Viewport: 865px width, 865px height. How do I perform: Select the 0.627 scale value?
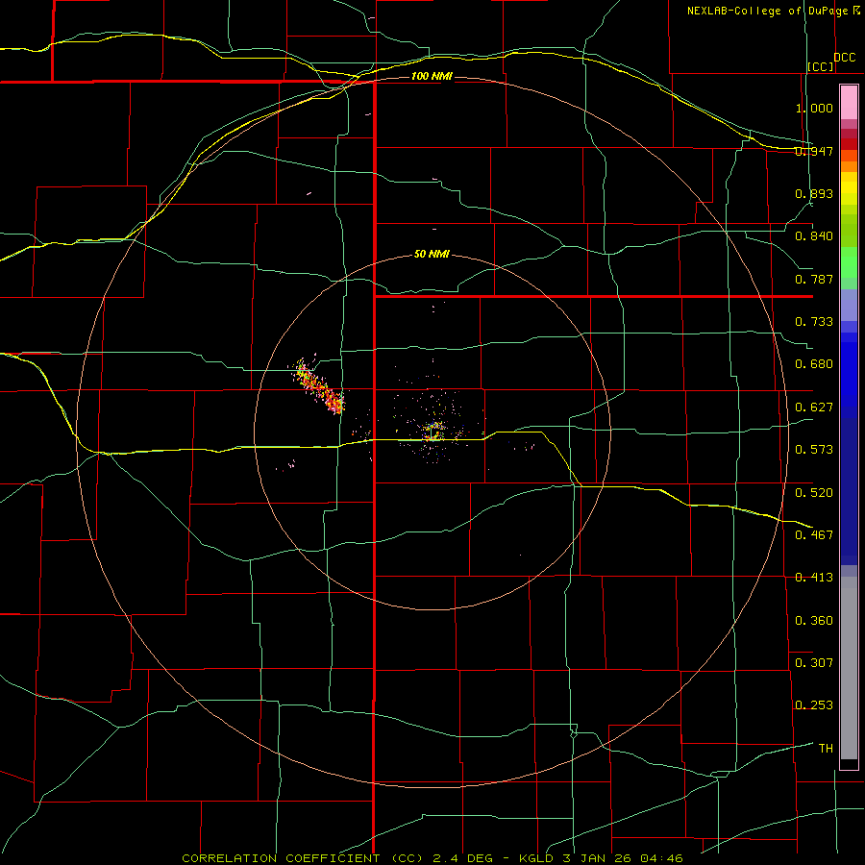[x=814, y=408]
